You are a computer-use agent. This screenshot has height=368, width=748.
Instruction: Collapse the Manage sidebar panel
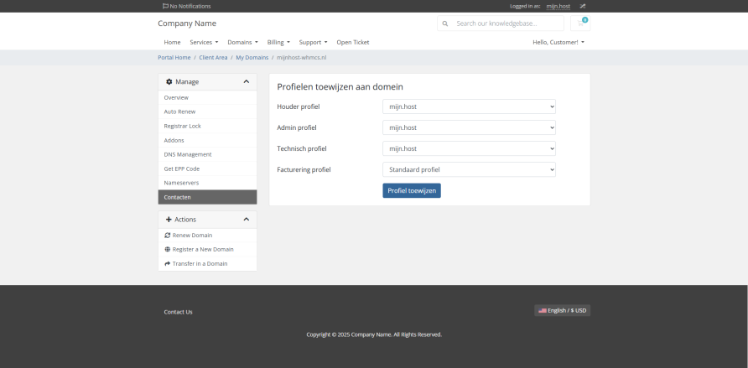click(246, 82)
